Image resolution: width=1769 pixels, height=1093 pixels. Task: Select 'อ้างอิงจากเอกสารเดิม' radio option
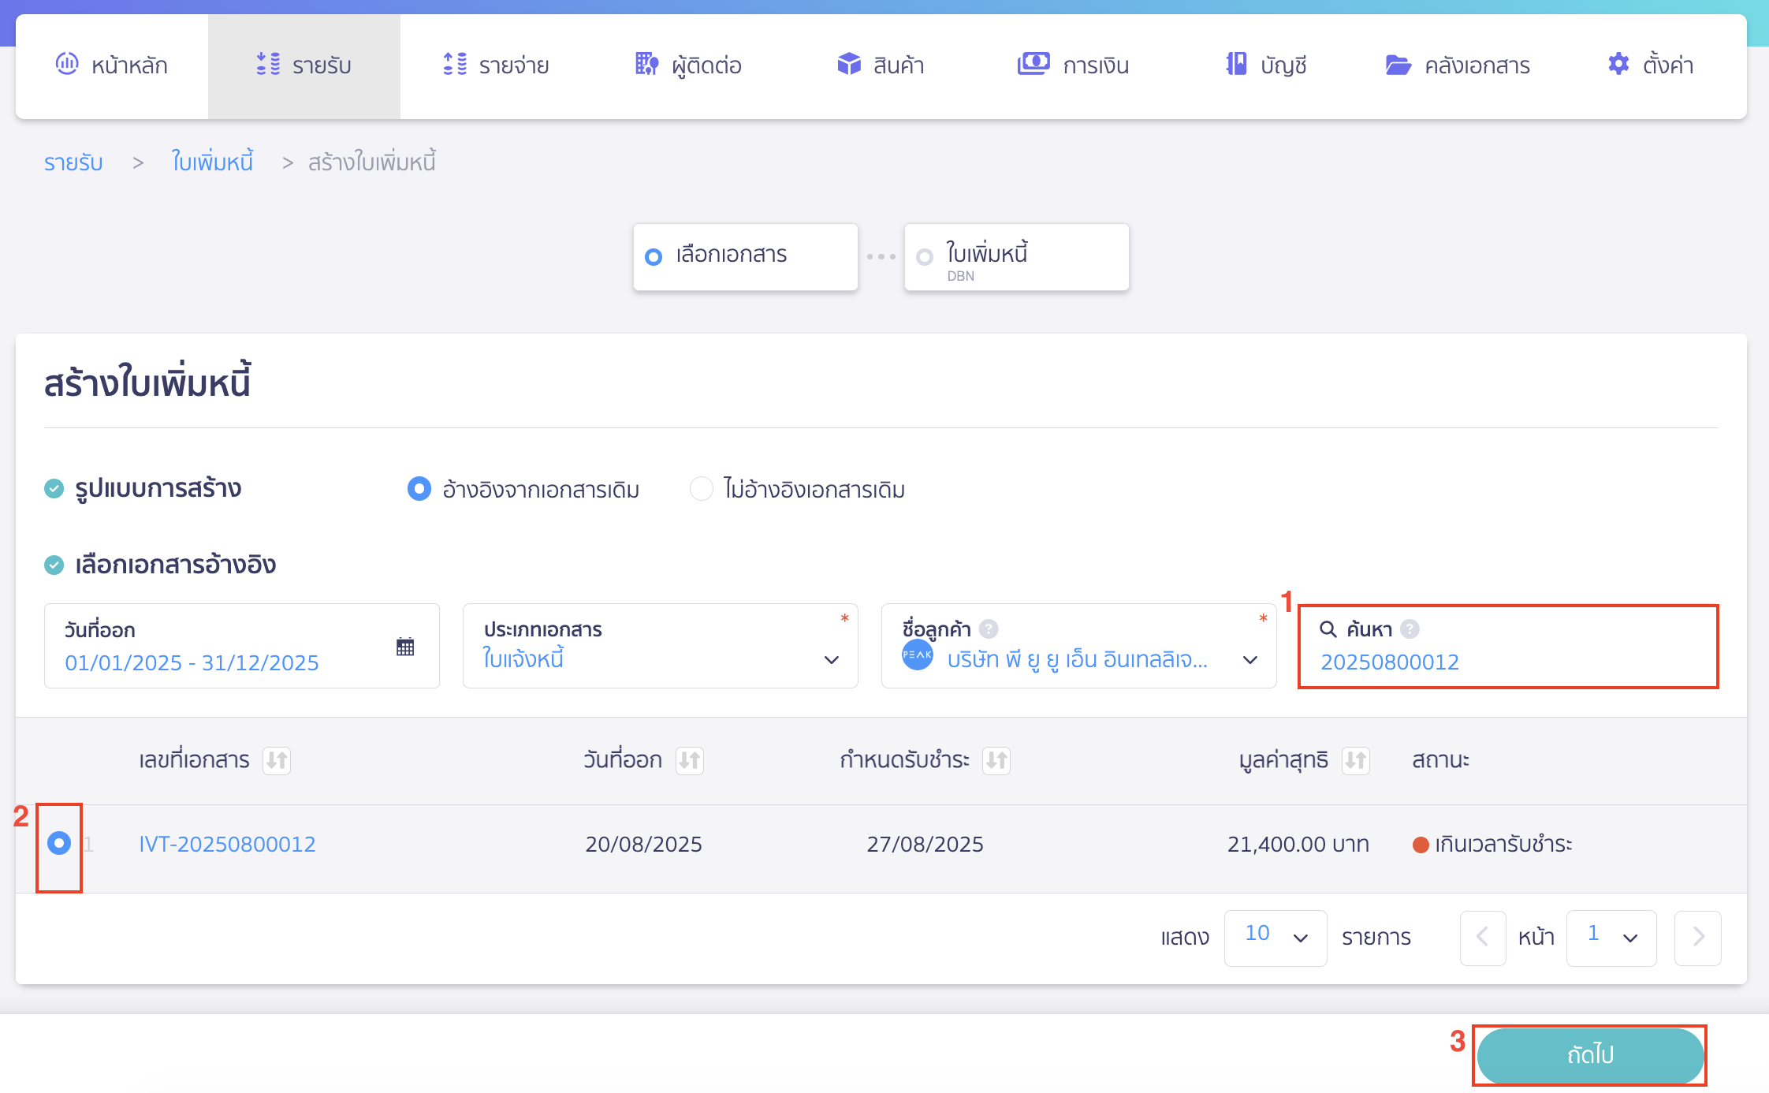pos(419,489)
